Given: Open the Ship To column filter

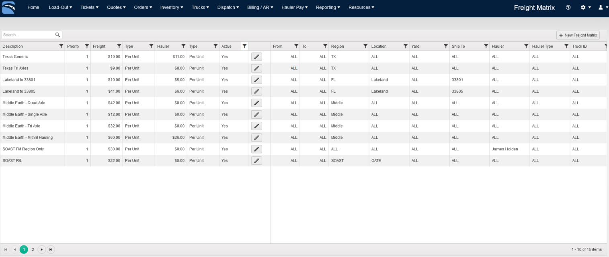Looking at the screenshot, I should click(x=486, y=47).
